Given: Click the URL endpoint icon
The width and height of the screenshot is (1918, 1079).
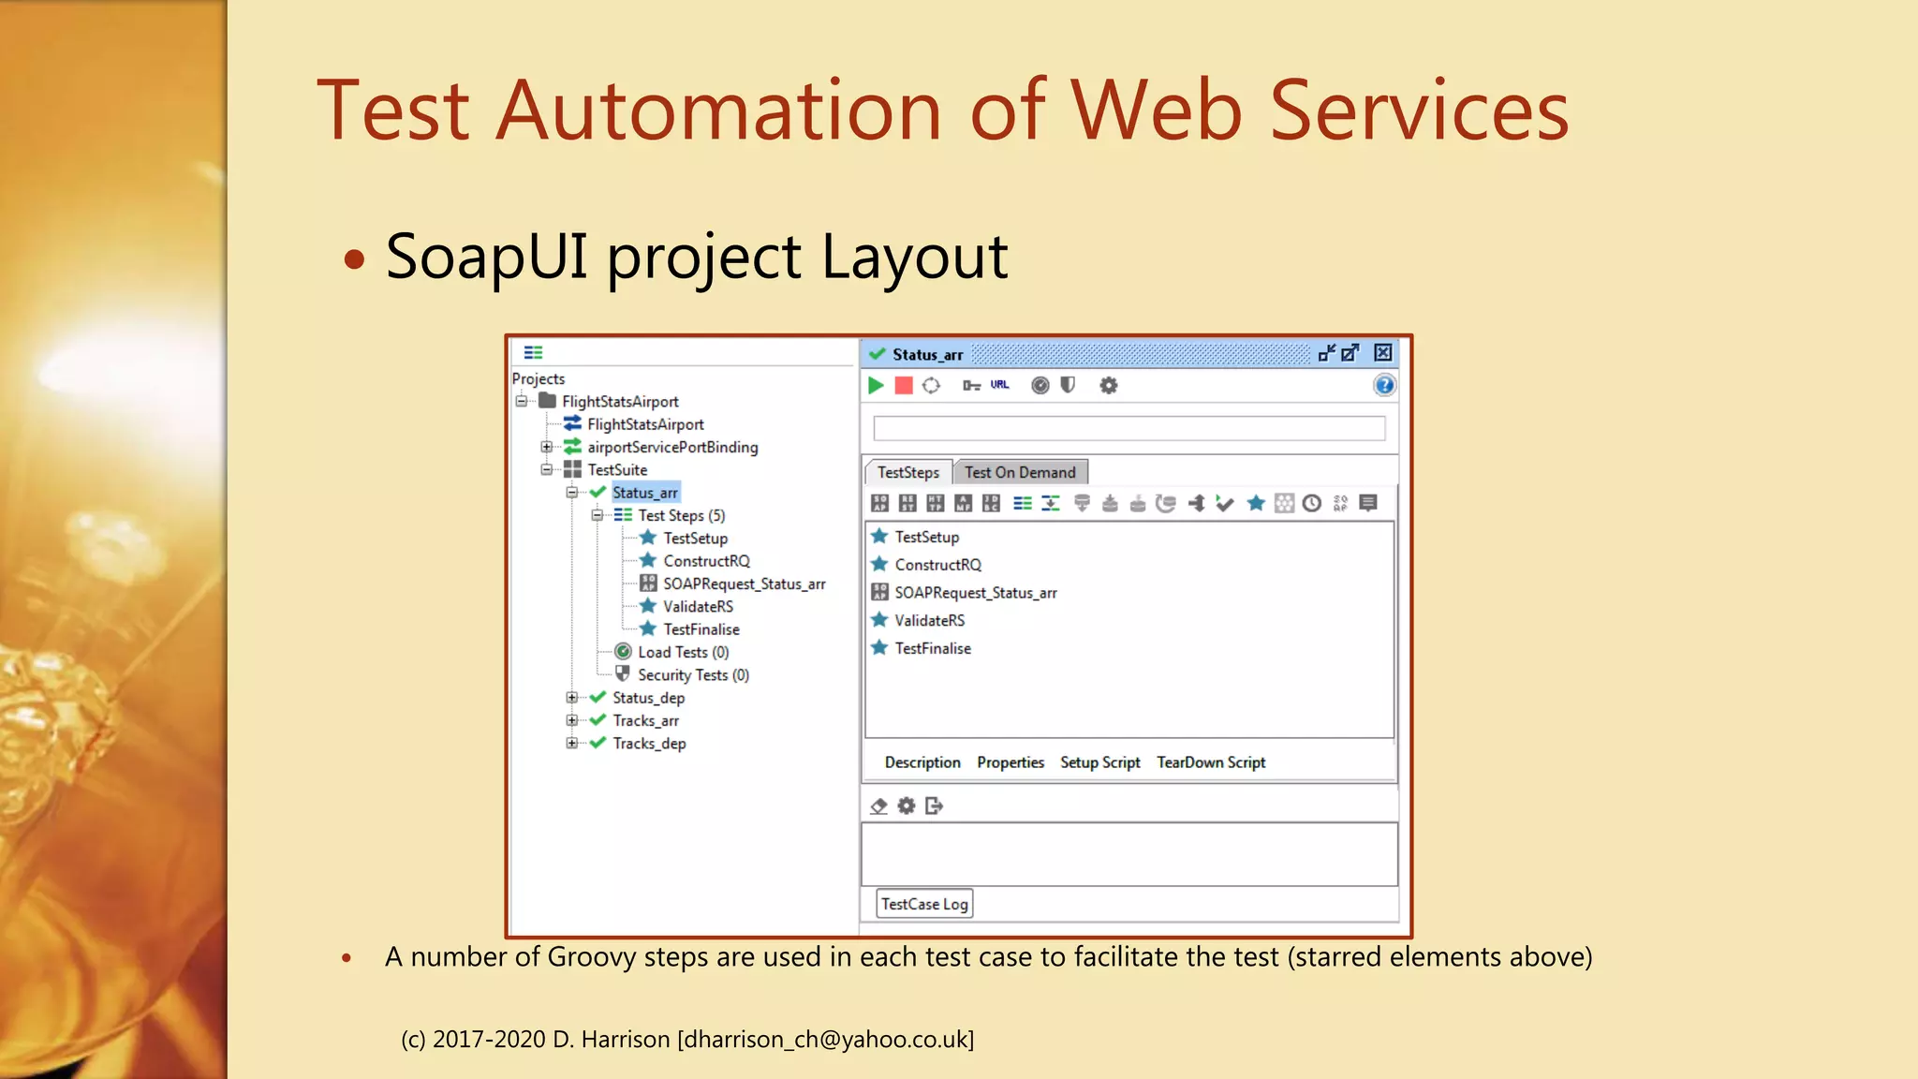Looking at the screenshot, I should (x=999, y=384).
